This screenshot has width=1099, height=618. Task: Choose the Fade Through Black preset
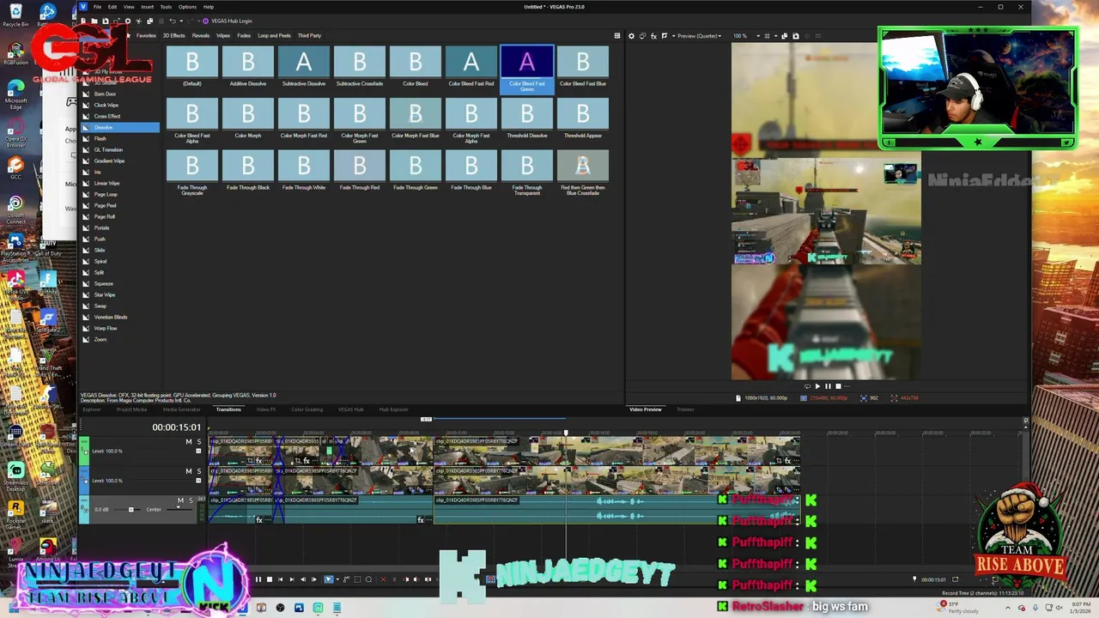pos(248,171)
